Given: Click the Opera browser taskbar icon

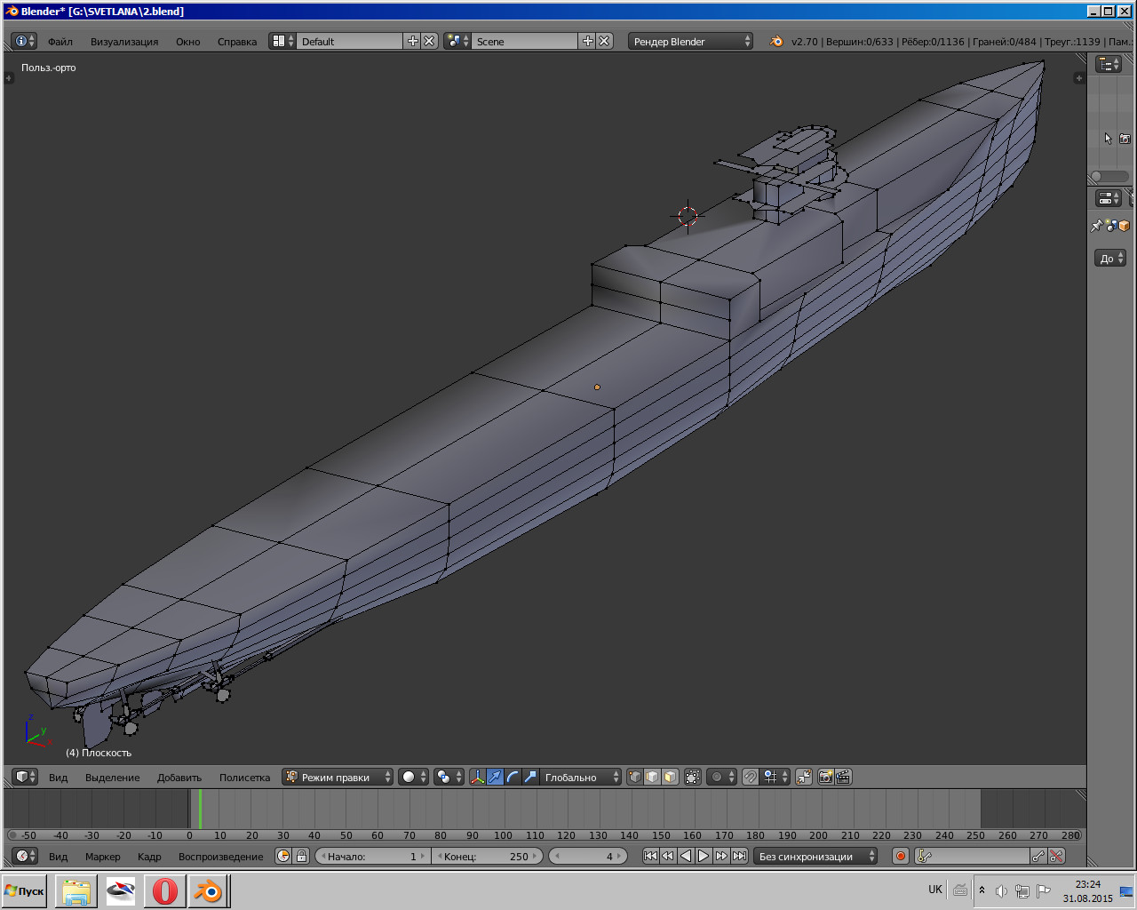Looking at the screenshot, I should pyautogui.click(x=164, y=890).
